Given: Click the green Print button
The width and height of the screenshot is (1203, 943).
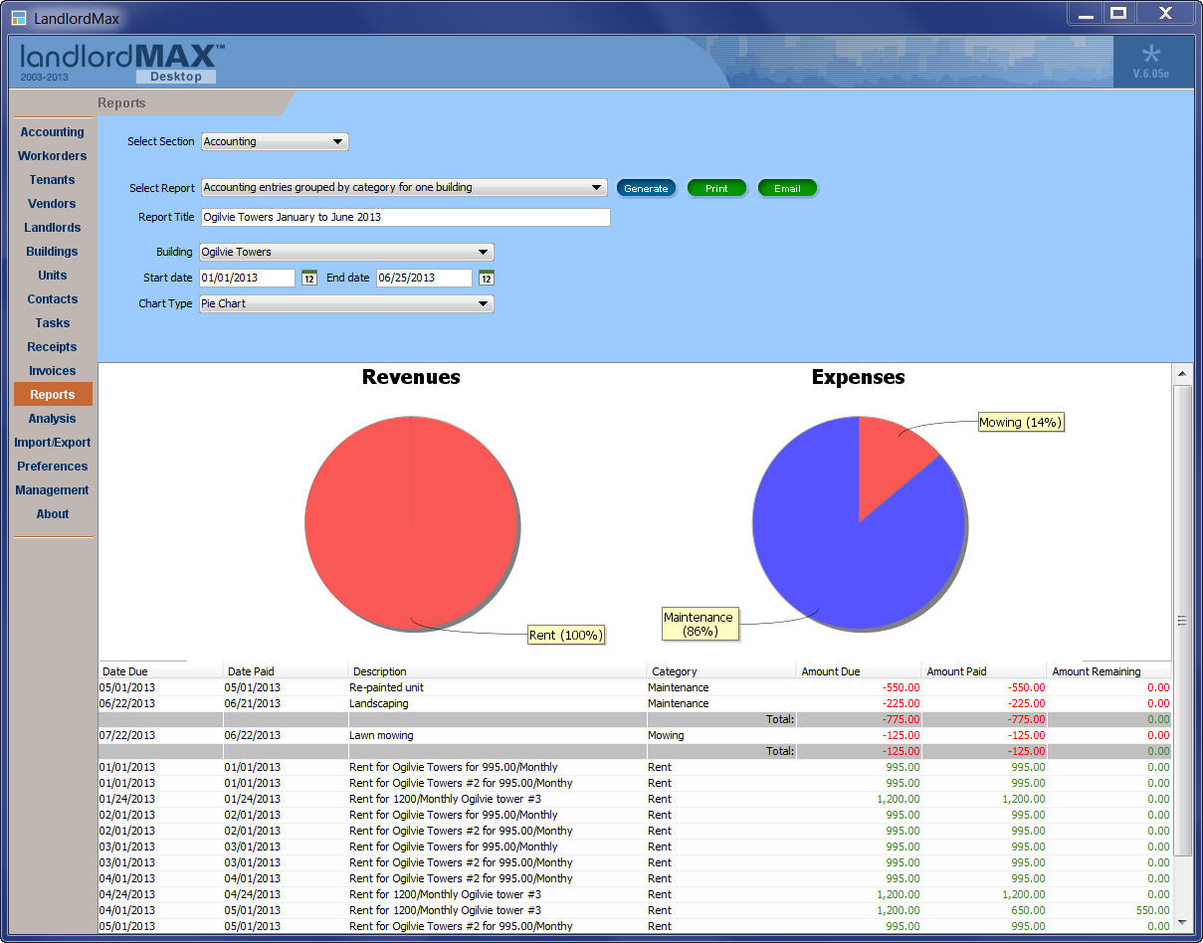Looking at the screenshot, I should 716,188.
